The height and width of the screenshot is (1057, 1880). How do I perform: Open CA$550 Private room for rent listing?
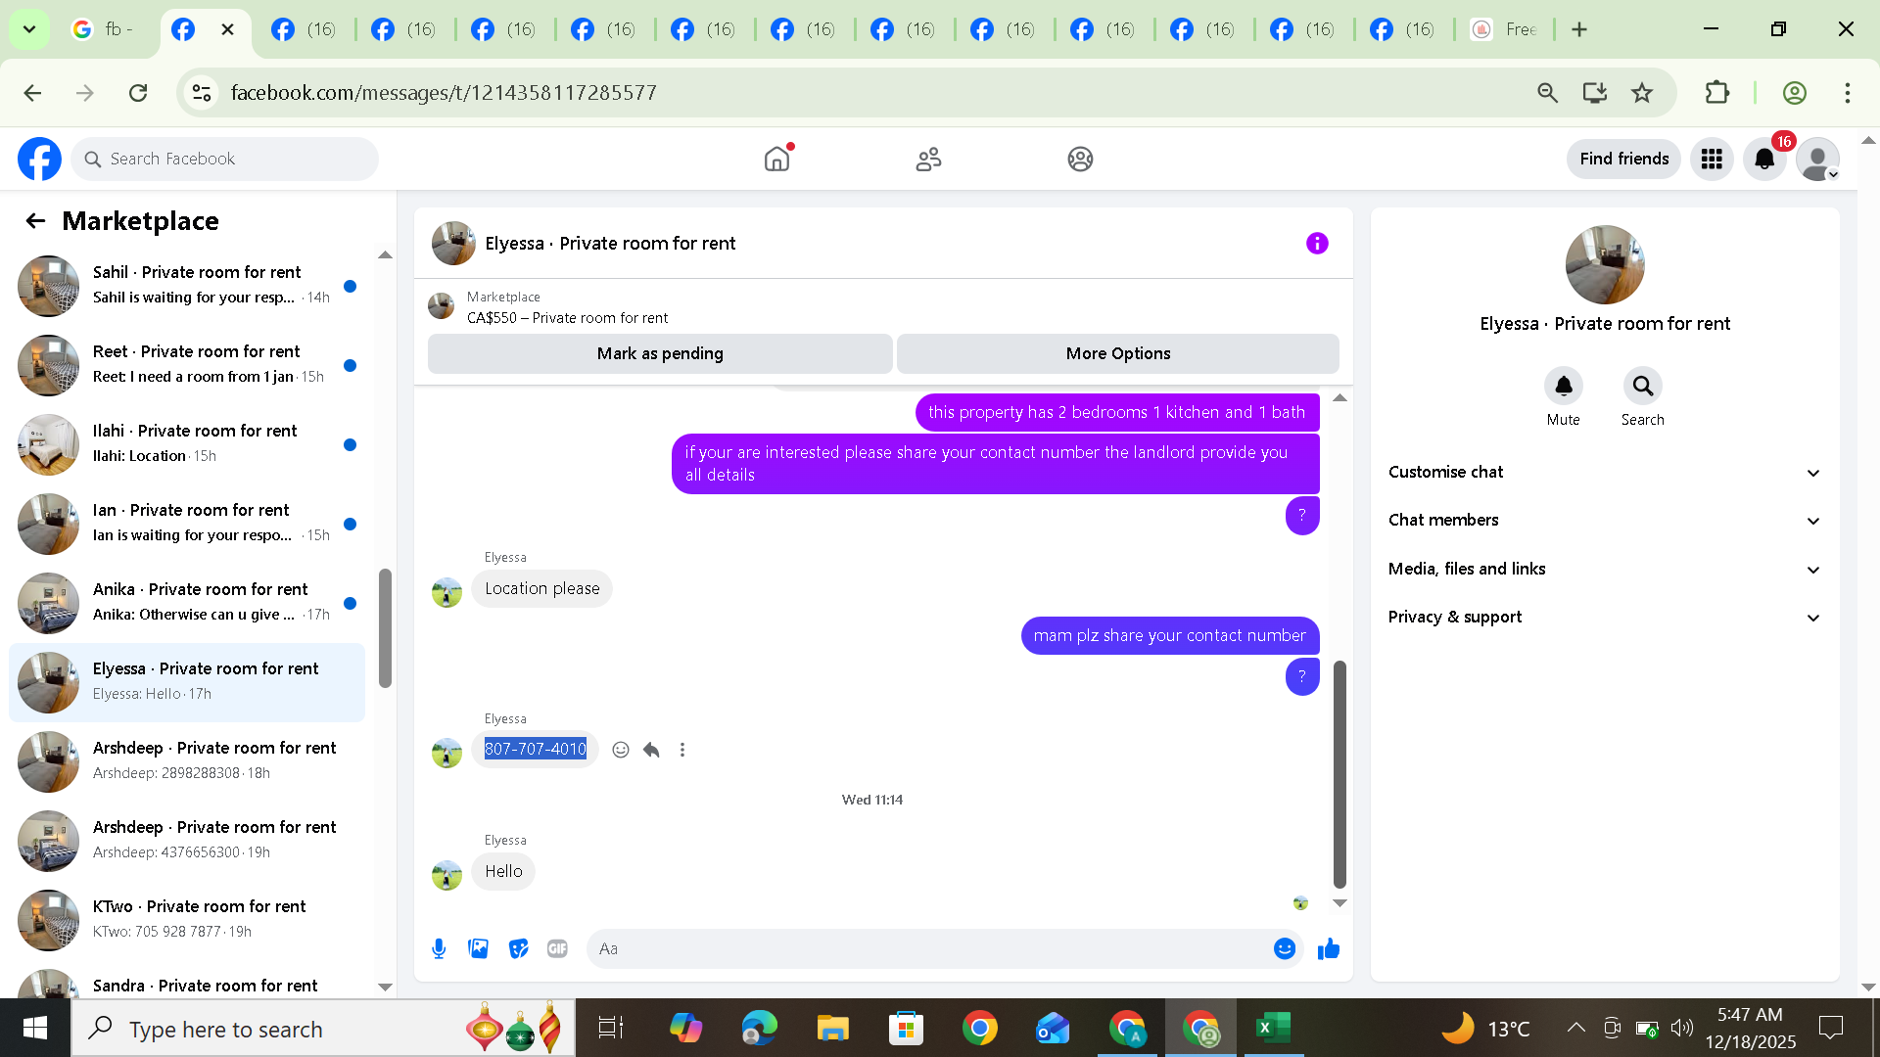pyautogui.click(x=567, y=318)
